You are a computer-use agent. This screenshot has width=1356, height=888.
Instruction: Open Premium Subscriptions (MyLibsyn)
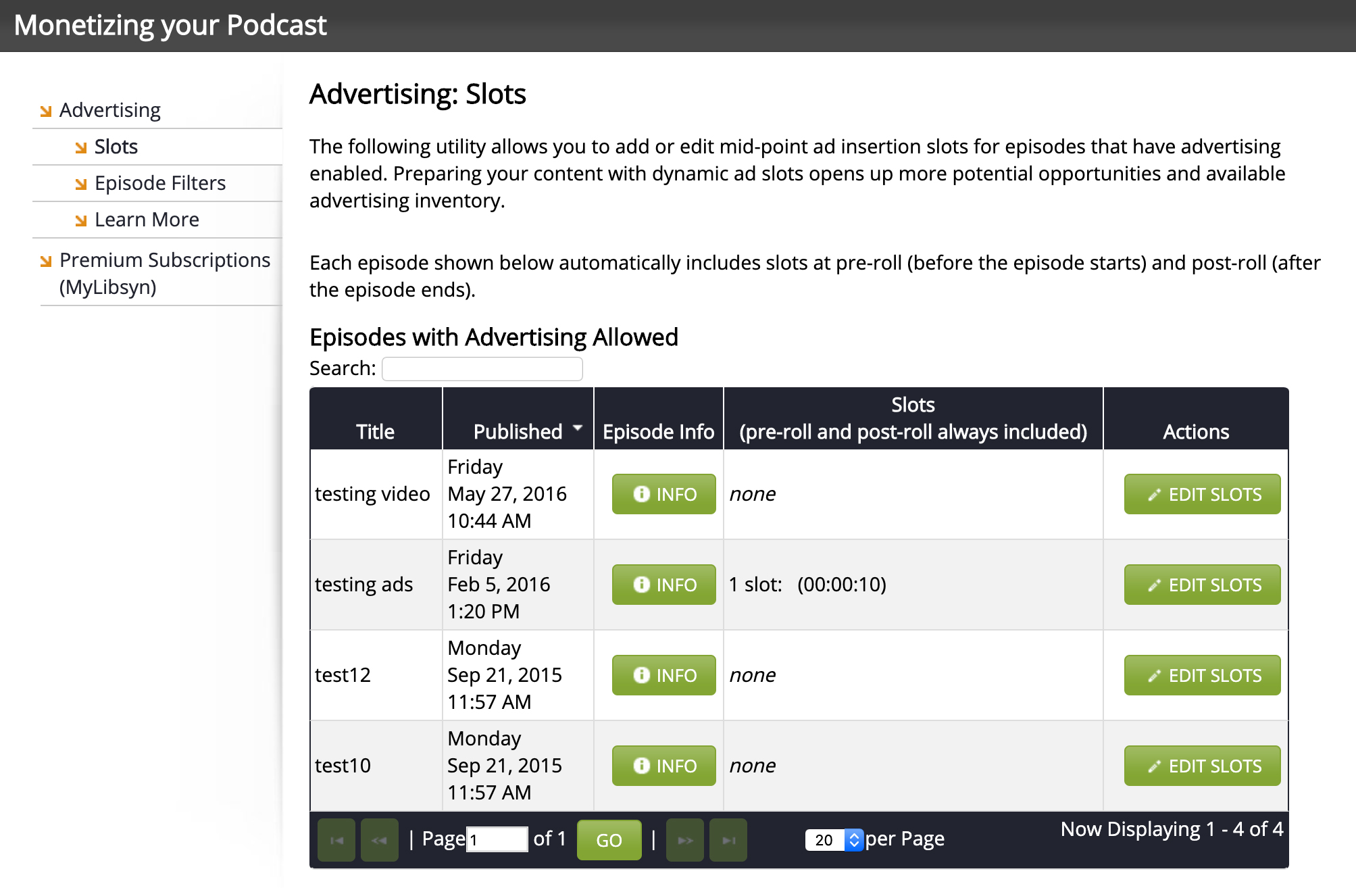click(x=165, y=273)
